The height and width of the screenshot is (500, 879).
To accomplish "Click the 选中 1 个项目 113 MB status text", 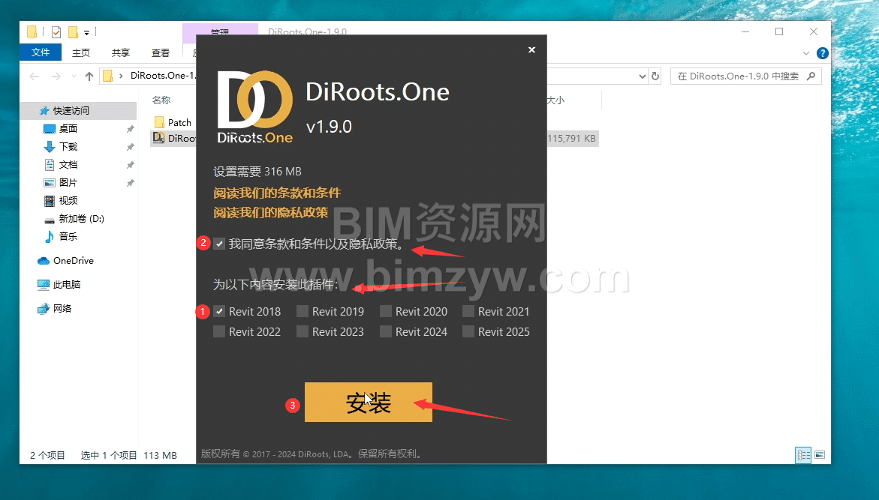I will 129,455.
